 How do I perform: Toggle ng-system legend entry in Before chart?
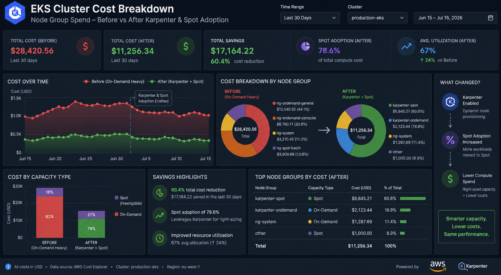[290, 136]
